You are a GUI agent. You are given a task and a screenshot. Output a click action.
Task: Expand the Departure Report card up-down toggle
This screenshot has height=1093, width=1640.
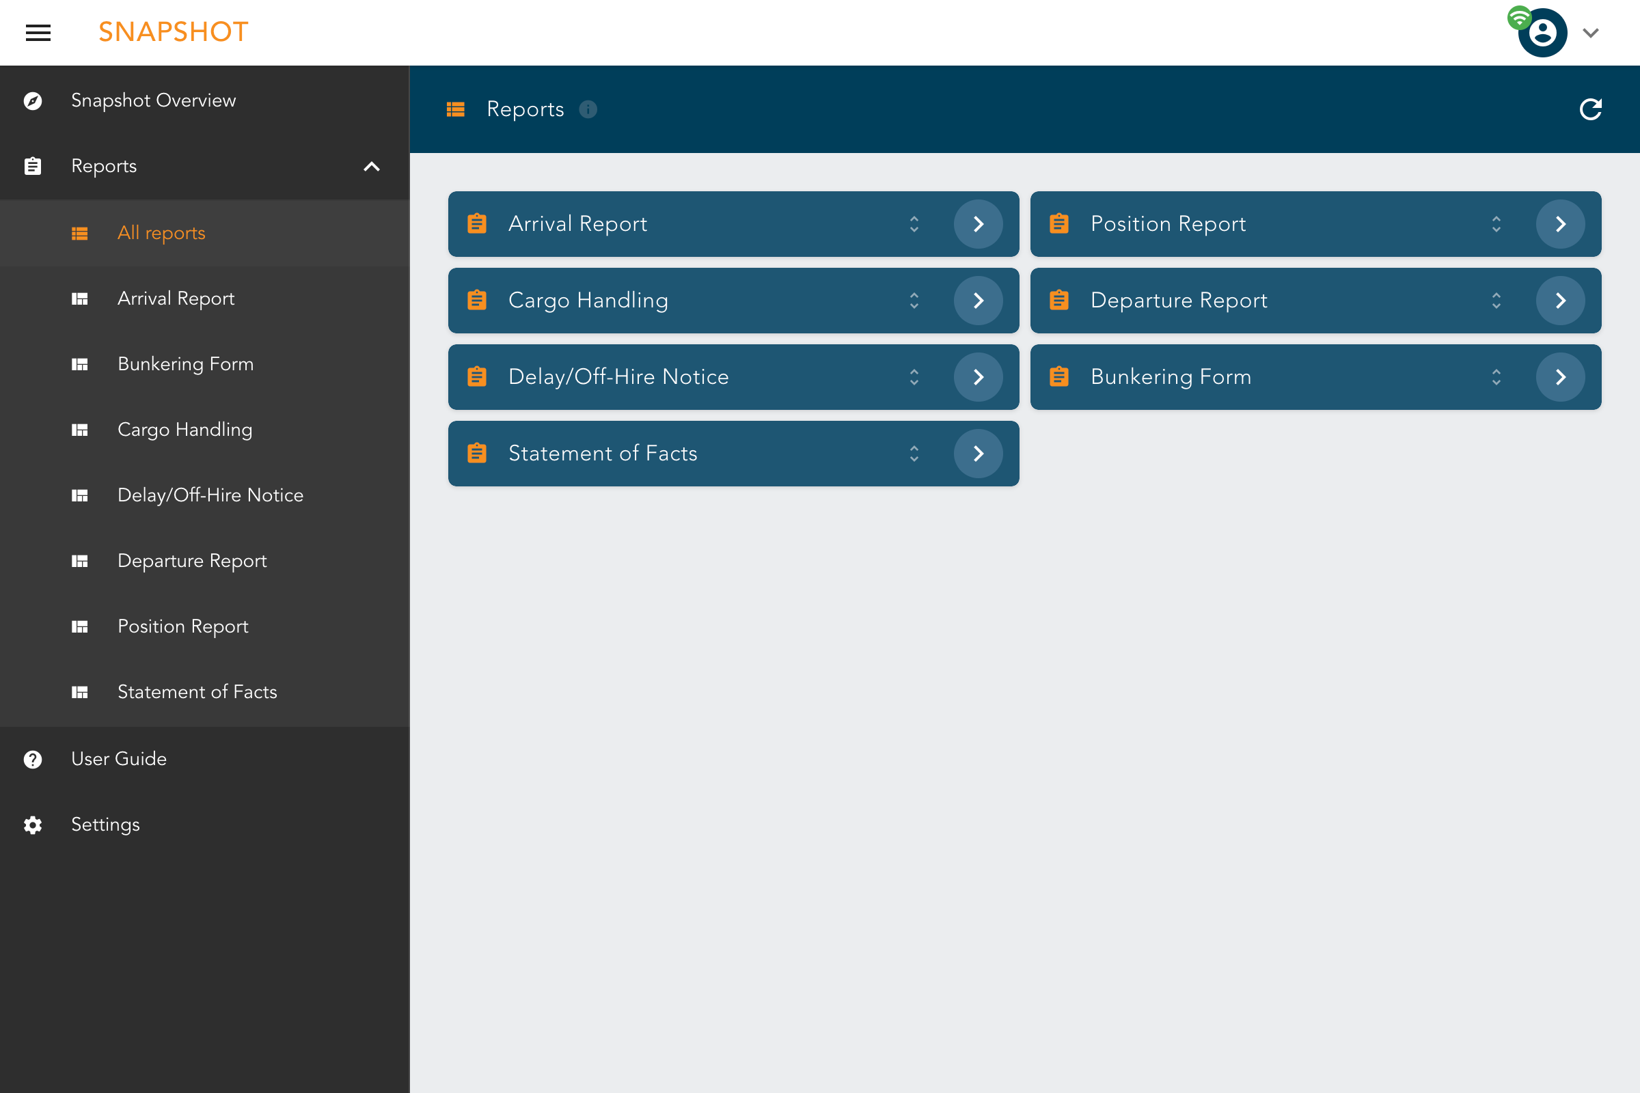point(1496,301)
